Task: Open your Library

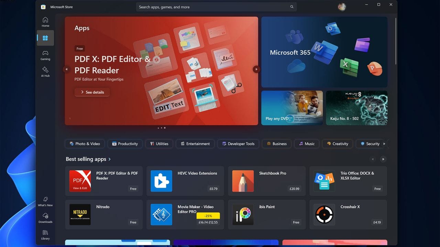Action: tap(45, 235)
